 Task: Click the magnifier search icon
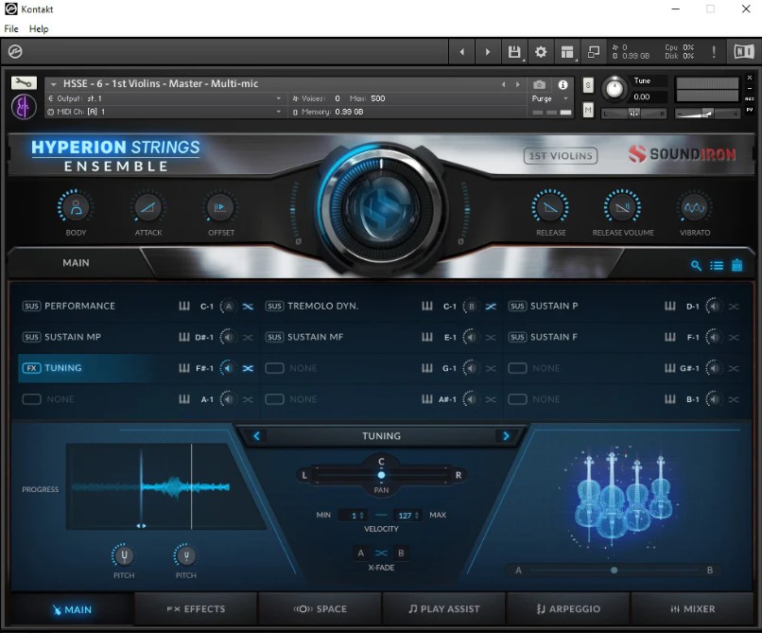point(696,265)
